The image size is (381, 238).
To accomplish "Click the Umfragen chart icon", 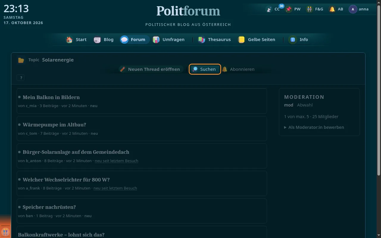I will pos(156,40).
